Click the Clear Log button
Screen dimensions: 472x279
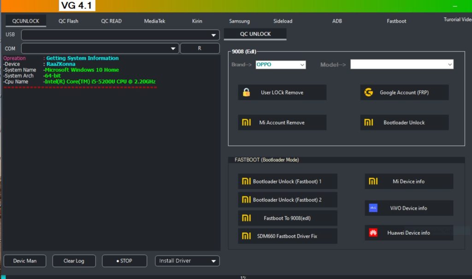[74, 261]
